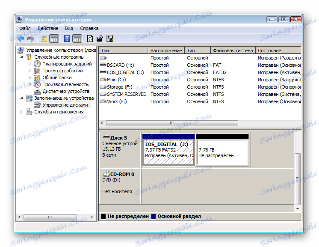Image resolution: width=319 pixels, height=247 pixels.
Task: Toggle the show/hide action pane icon
Action: pyautogui.click(x=77, y=39)
